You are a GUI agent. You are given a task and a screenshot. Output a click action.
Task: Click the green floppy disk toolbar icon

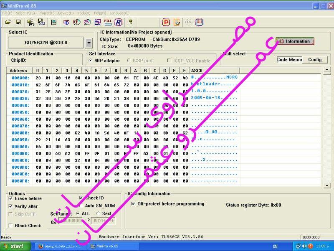point(54,22)
